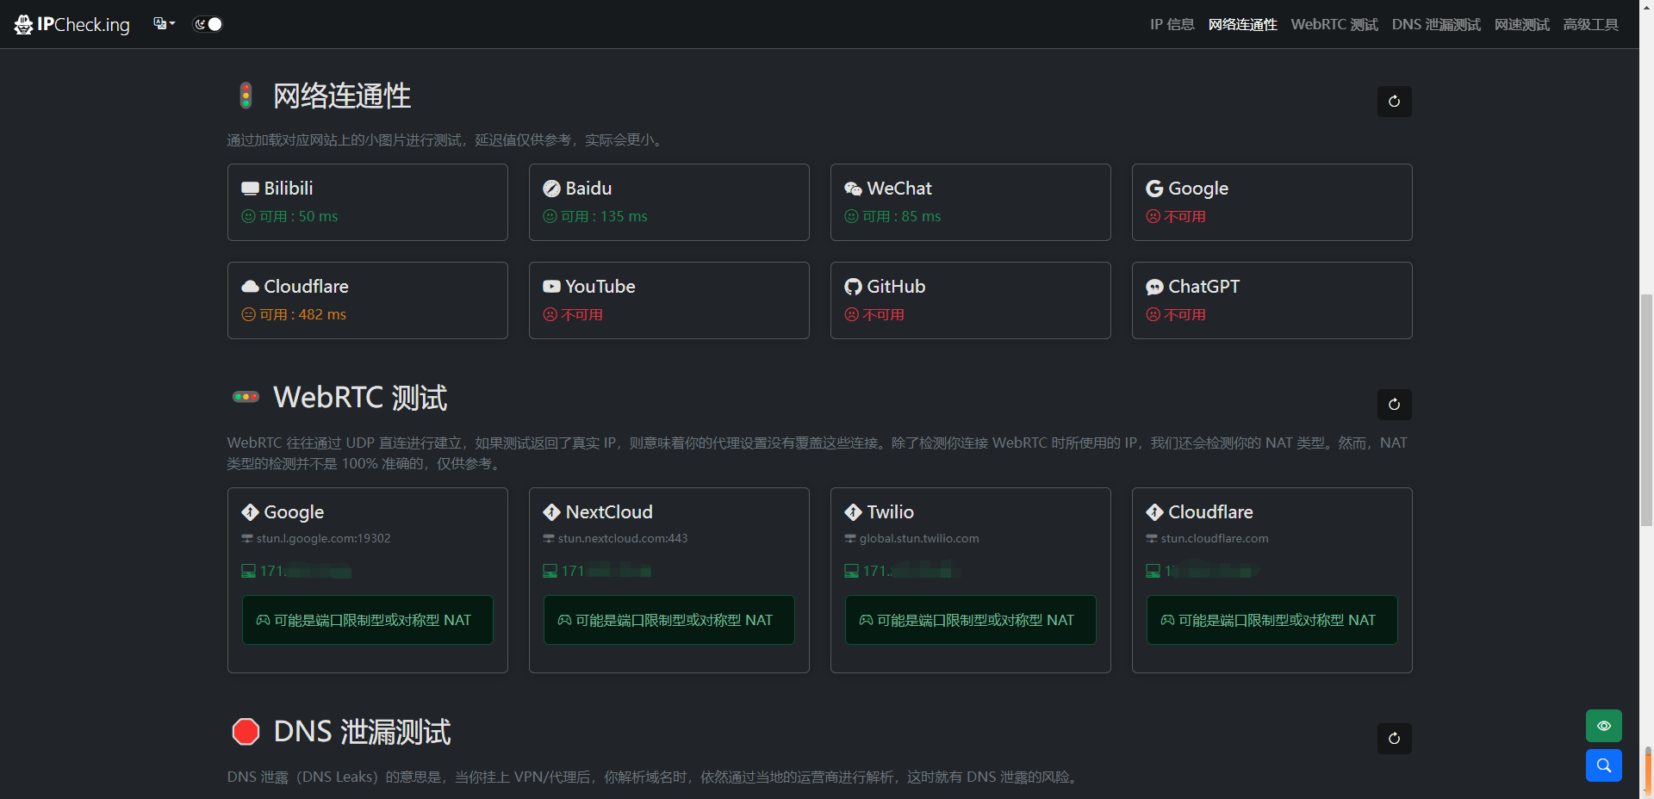The height and width of the screenshot is (799, 1654).
Task: Click the YouTube icon in connectivity card
Action: [551, 287]
